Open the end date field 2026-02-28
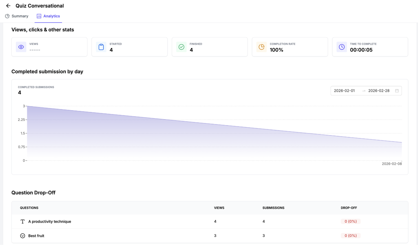Image resolution: width=418 pixels, height=245 pixels. [x=380, y=90]
